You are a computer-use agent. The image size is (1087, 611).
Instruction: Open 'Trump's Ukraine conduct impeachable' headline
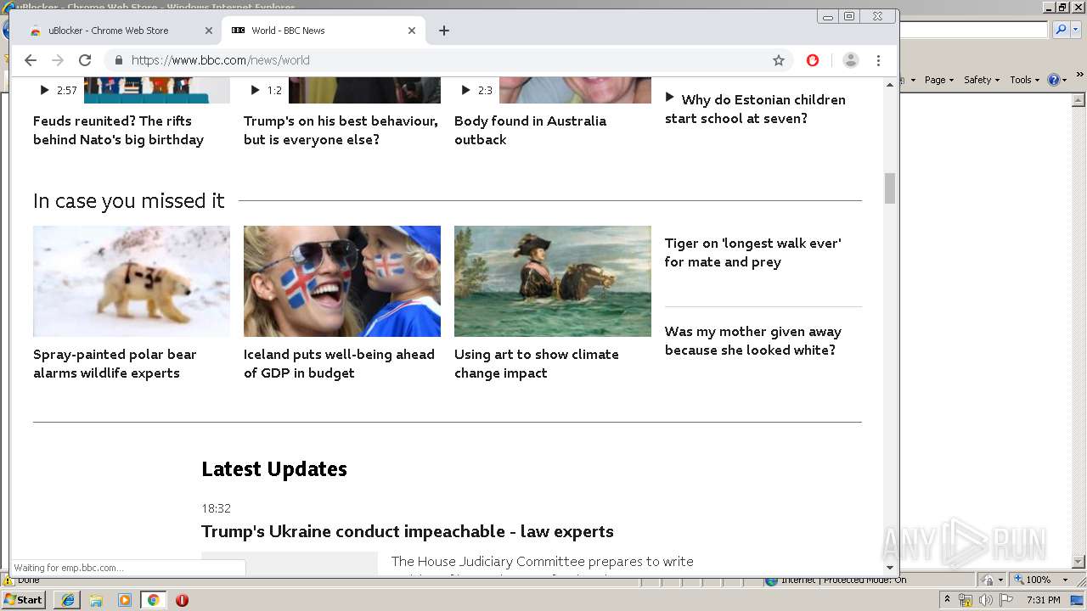coord(408,531)
